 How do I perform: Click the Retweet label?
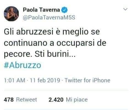pos(27,100)
